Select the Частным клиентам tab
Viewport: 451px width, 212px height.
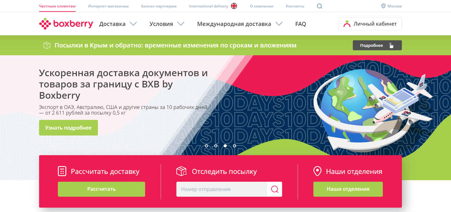[57, 6]
